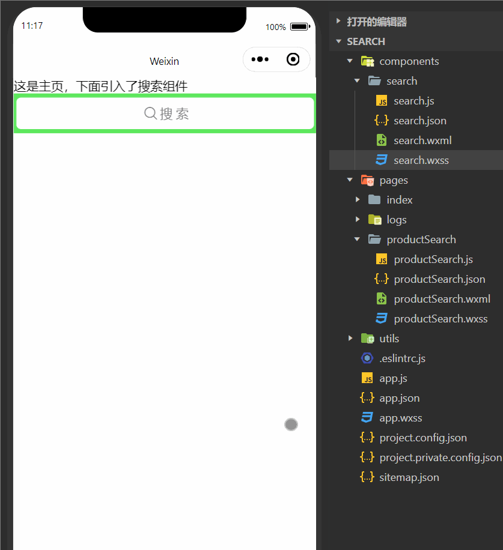Expand the logs folder arrow

click(x=358, y=219)
